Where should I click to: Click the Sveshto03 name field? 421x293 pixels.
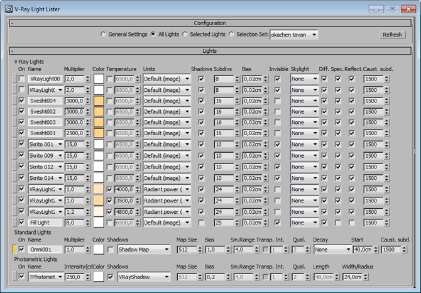[x=45, y=123]
